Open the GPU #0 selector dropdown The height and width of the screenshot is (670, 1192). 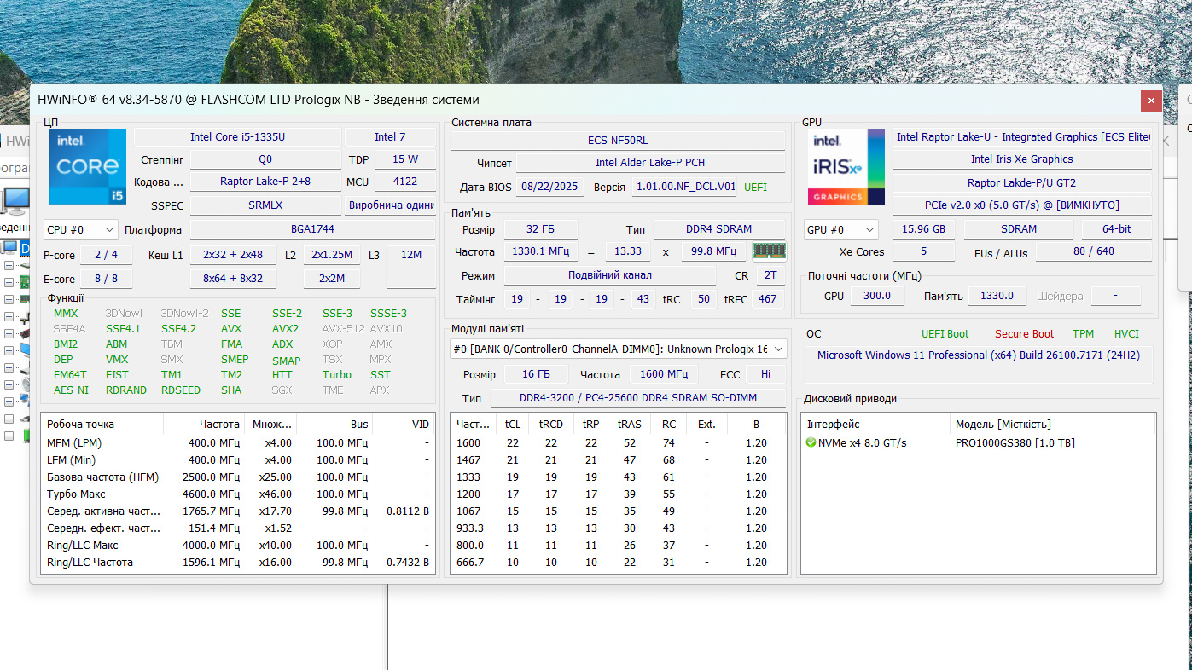(x=840, y=229)
